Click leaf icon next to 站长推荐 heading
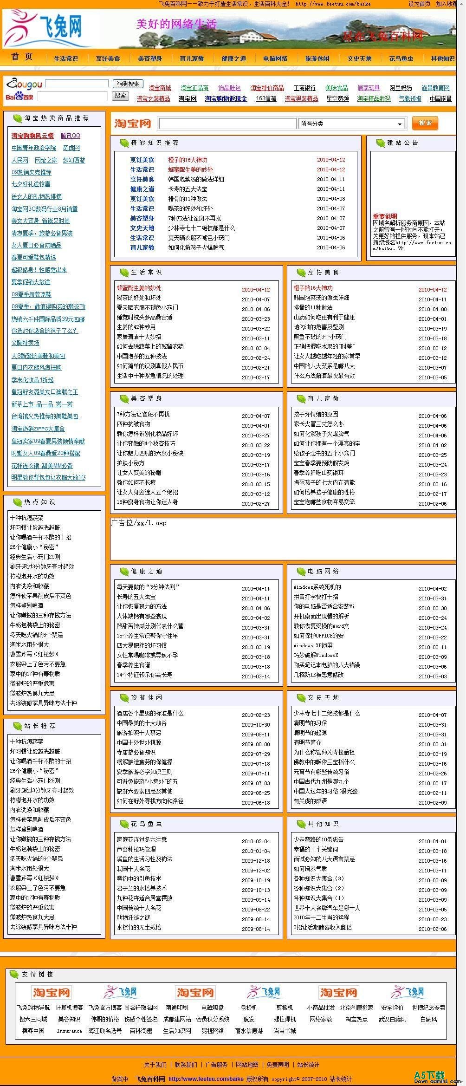 (x=17, y=726)
